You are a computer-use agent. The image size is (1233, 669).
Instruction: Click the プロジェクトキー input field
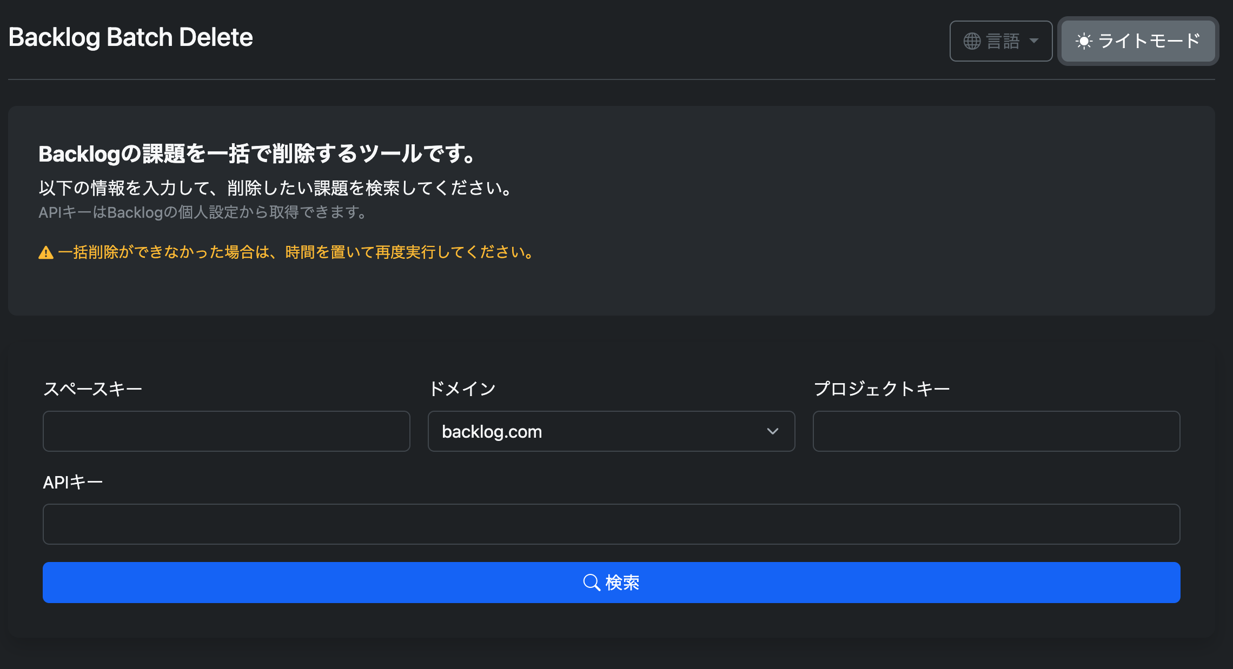pyautogui.click(x=997, y=431)
